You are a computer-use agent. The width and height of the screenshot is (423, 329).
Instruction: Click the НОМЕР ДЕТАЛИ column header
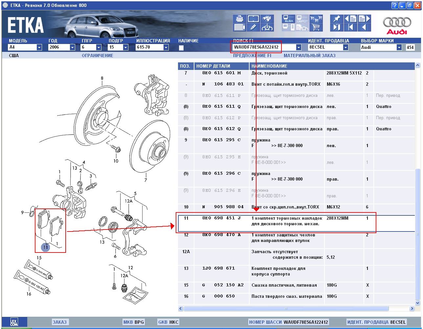[222, 66]
